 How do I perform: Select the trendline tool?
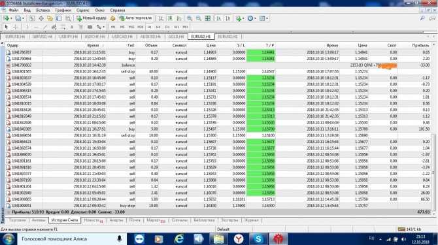pos(44,27)
